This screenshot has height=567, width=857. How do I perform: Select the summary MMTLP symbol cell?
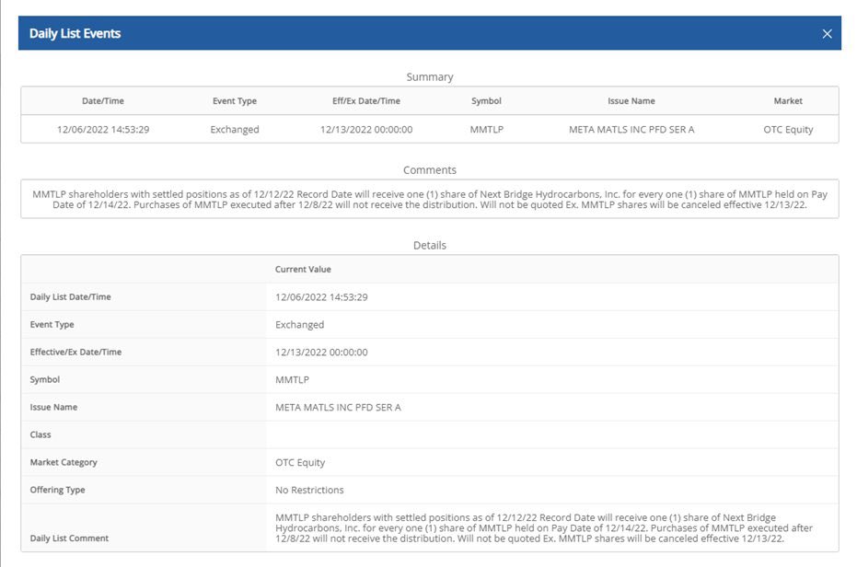point(486,130)
